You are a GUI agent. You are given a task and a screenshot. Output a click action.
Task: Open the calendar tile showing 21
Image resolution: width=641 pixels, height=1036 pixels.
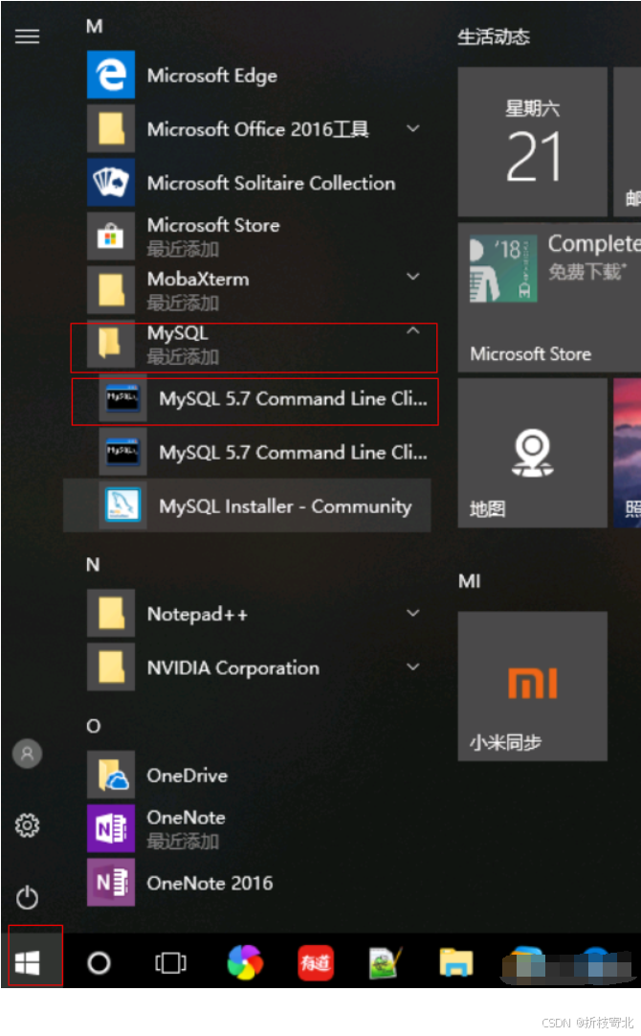coord(532,142)
